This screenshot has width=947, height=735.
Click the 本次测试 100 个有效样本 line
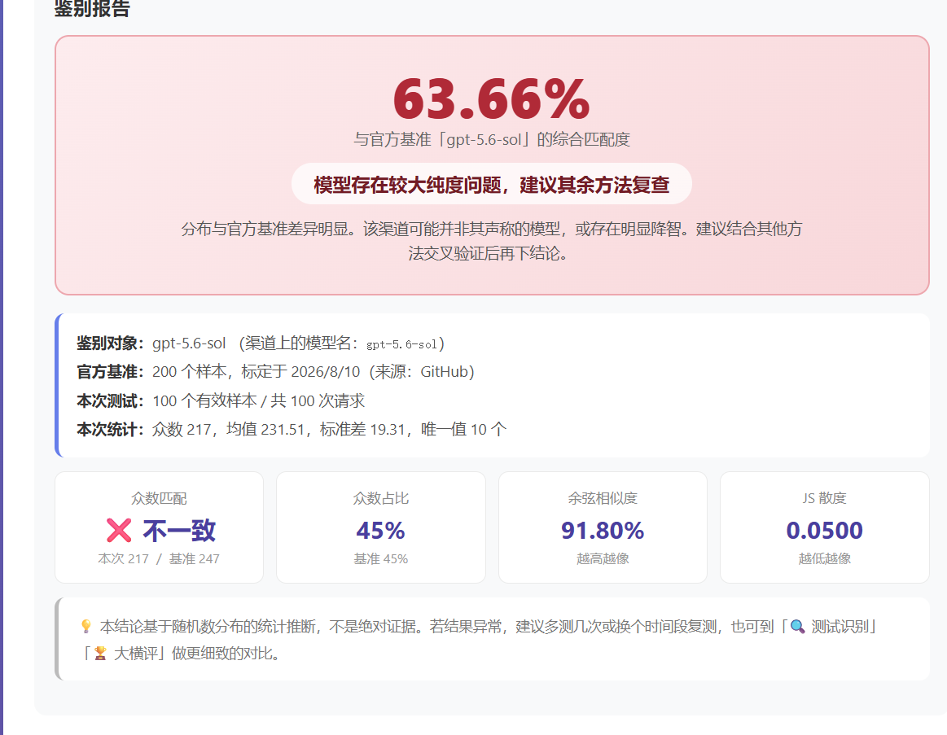(221, 400)
